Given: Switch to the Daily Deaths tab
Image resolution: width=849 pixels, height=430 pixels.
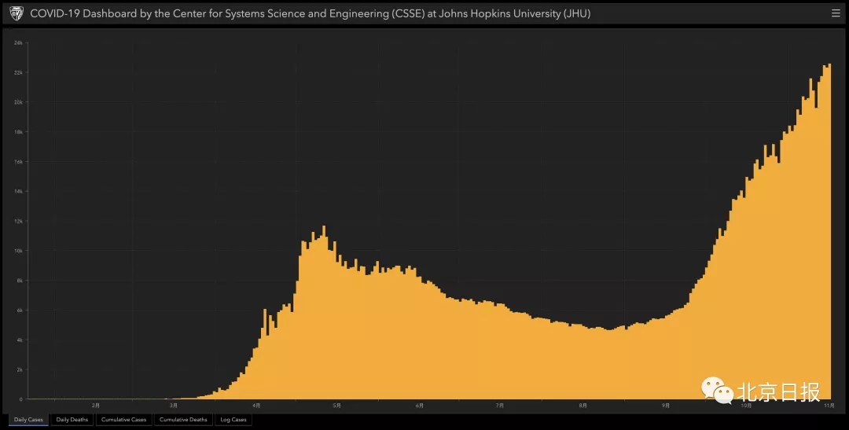Looking at the screenshot, I should coord(72,420).
